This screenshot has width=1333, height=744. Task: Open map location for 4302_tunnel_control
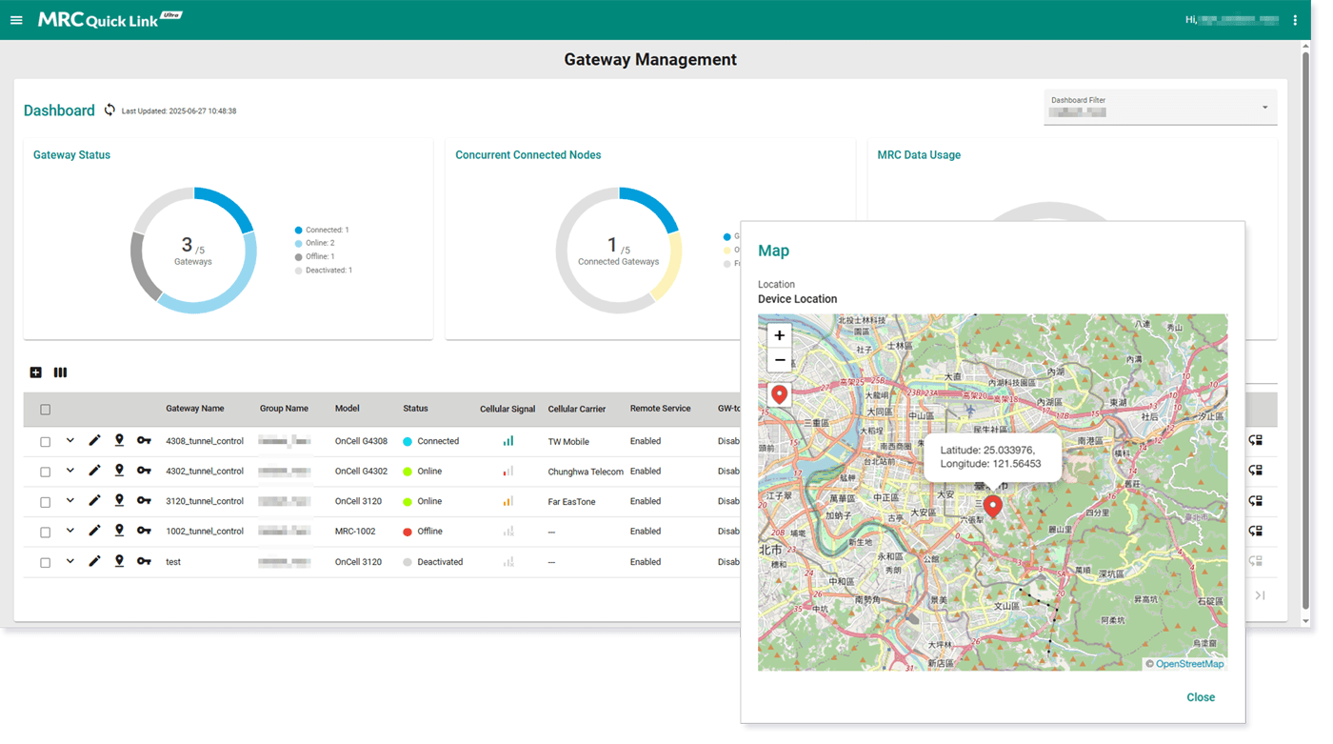[x=119, y=471]
